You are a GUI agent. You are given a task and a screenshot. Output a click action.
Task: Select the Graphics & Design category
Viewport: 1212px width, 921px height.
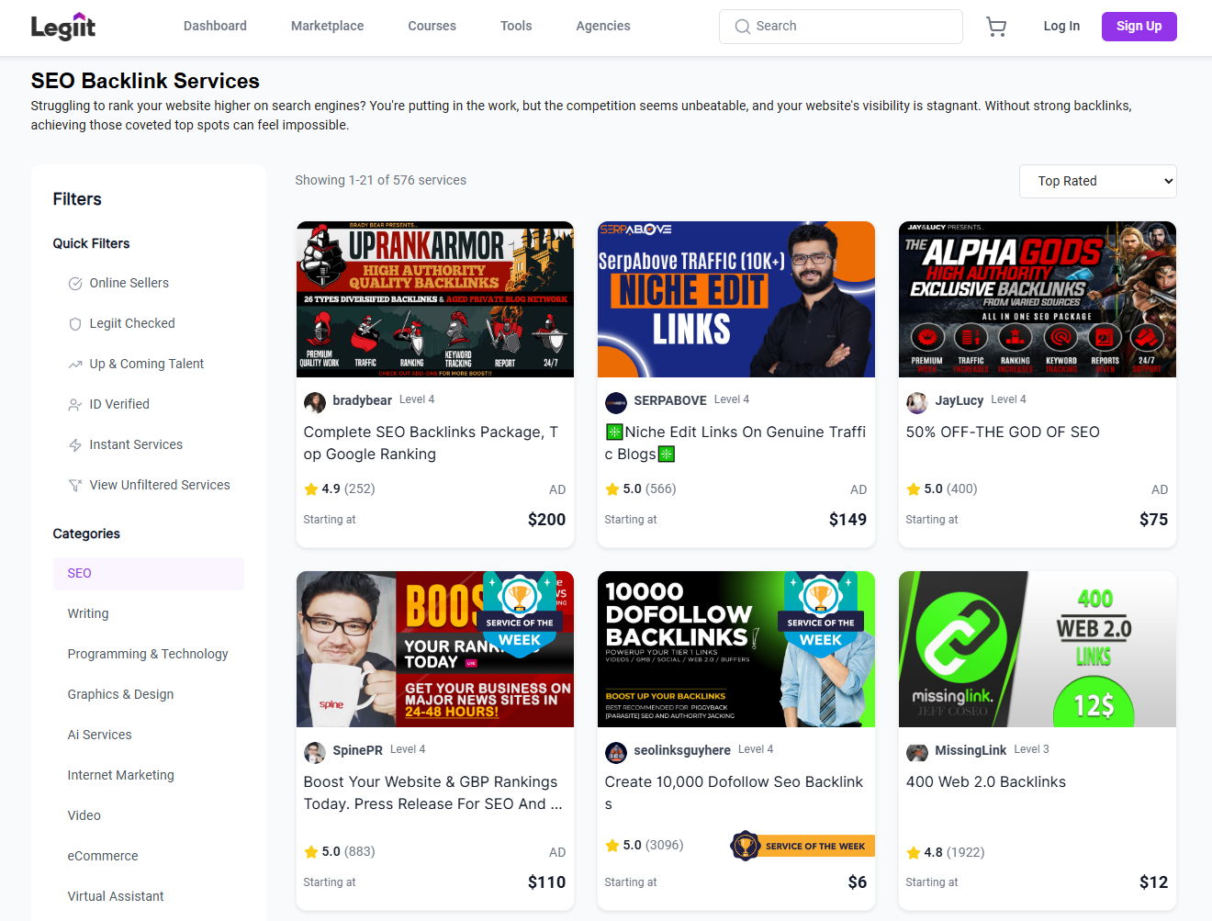[x=120, y=694]
